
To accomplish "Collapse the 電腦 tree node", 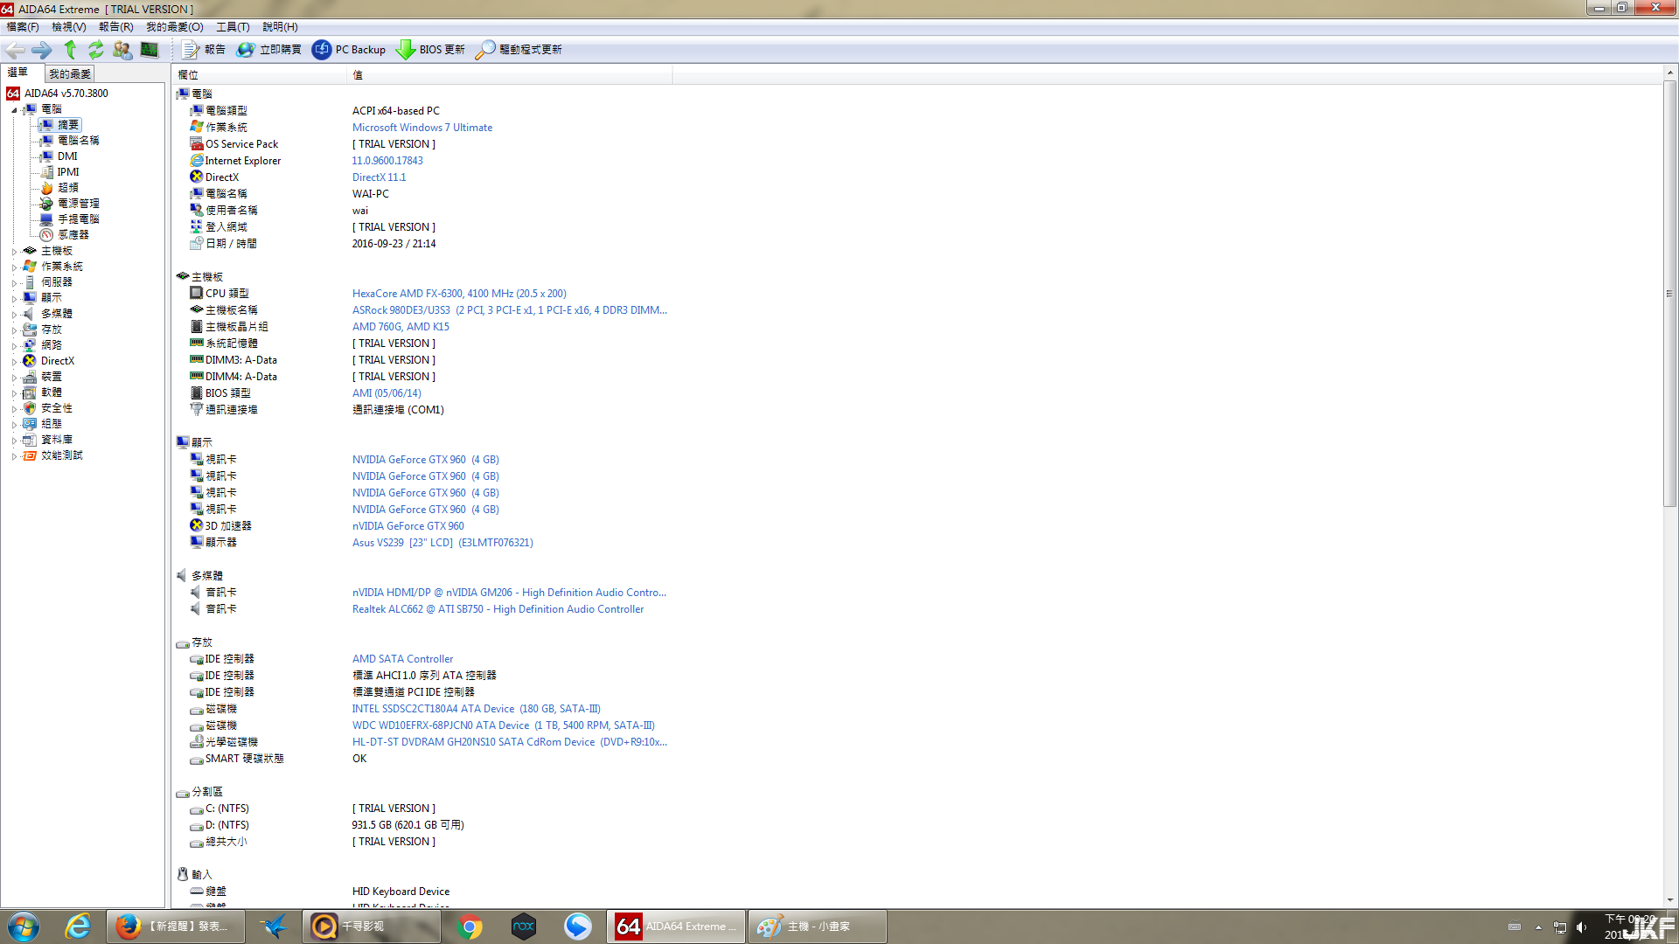I will pyautogui.click(x=14, y=110).
